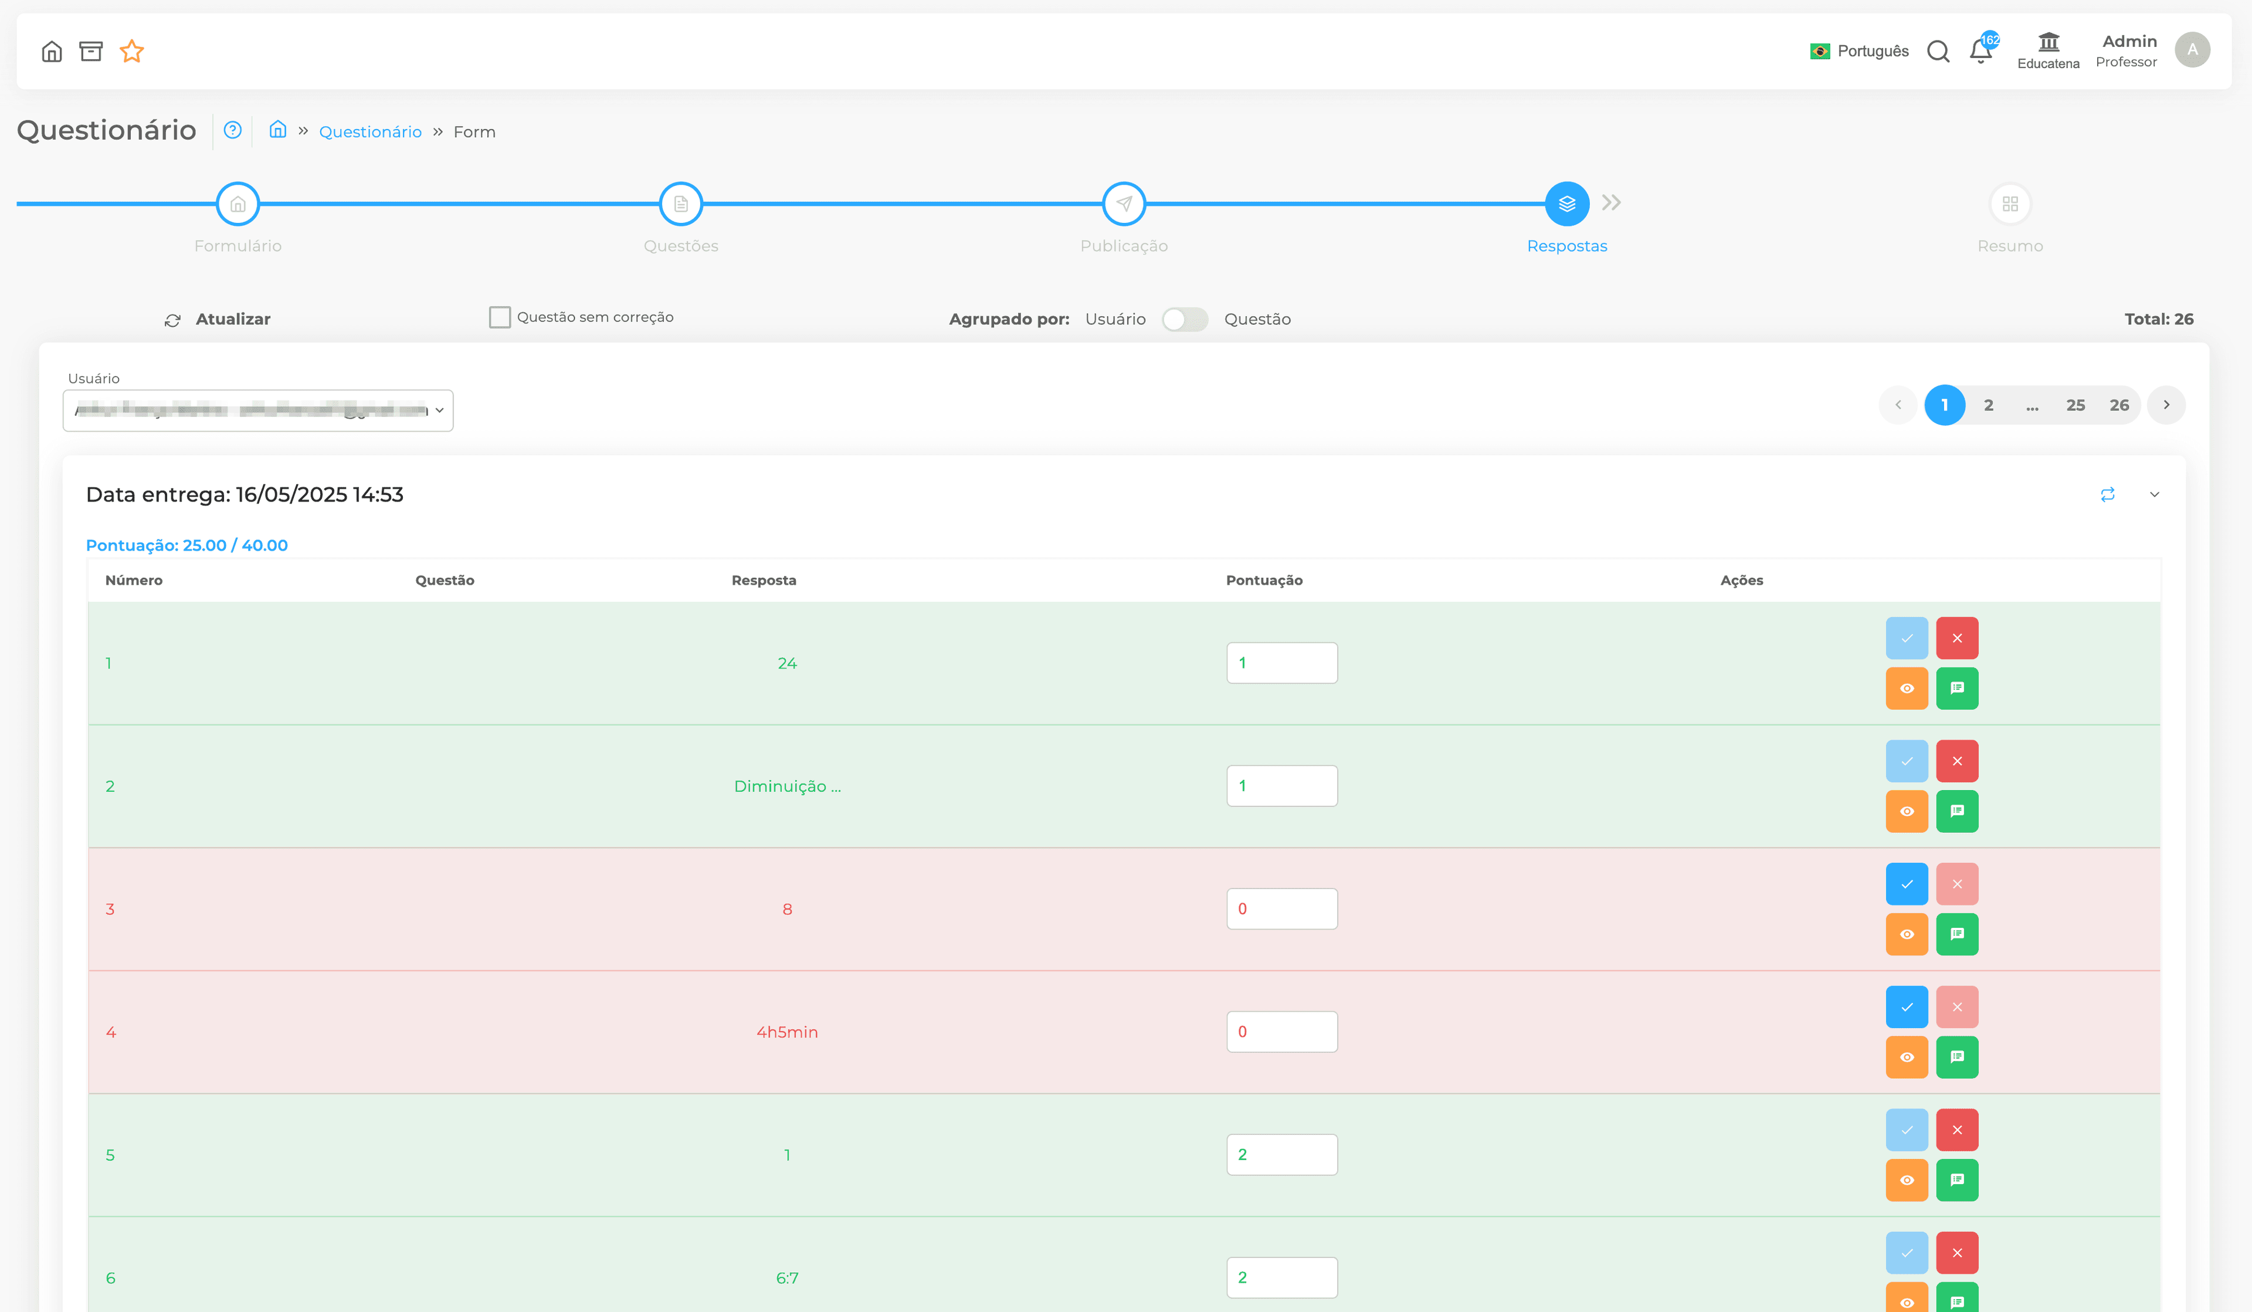
Task: Mark question 3 as correct with checkmark
Action: point(1906,884)
